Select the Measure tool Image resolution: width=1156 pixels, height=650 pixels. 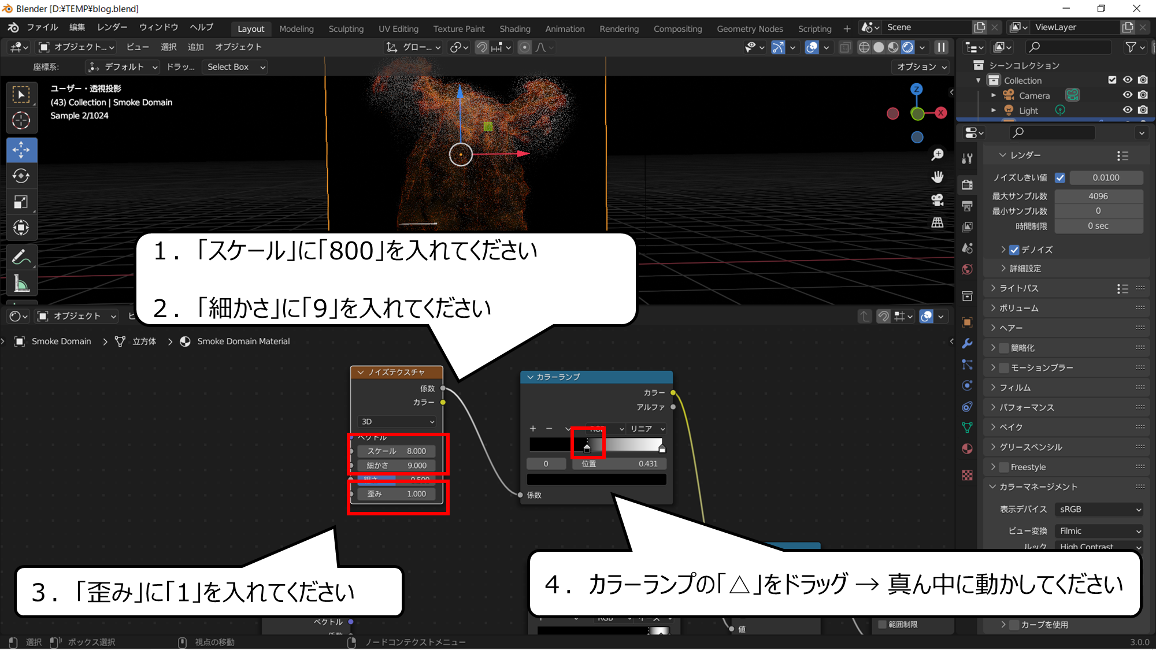tap(21, 283)
